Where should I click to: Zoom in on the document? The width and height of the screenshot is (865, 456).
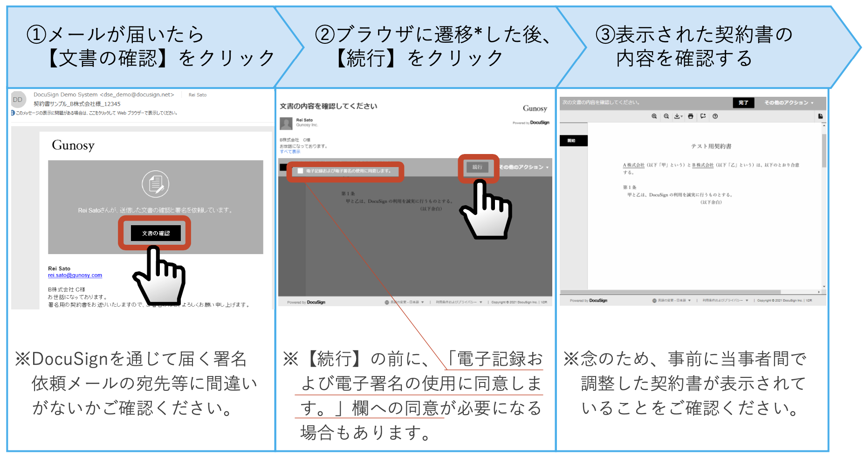tap(654, 116)
